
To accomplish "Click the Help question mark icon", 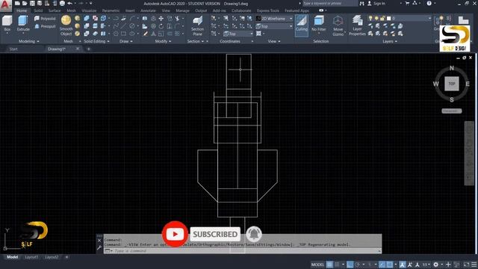I will 429,3.
